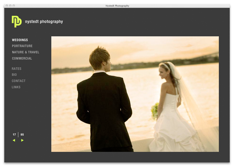Browse the Nature & Travel gallery
This screenshot has width=234, height=168.
[25, 52]
